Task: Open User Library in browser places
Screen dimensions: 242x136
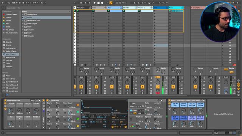Action: pyautogui.click(x=11, y=79)
